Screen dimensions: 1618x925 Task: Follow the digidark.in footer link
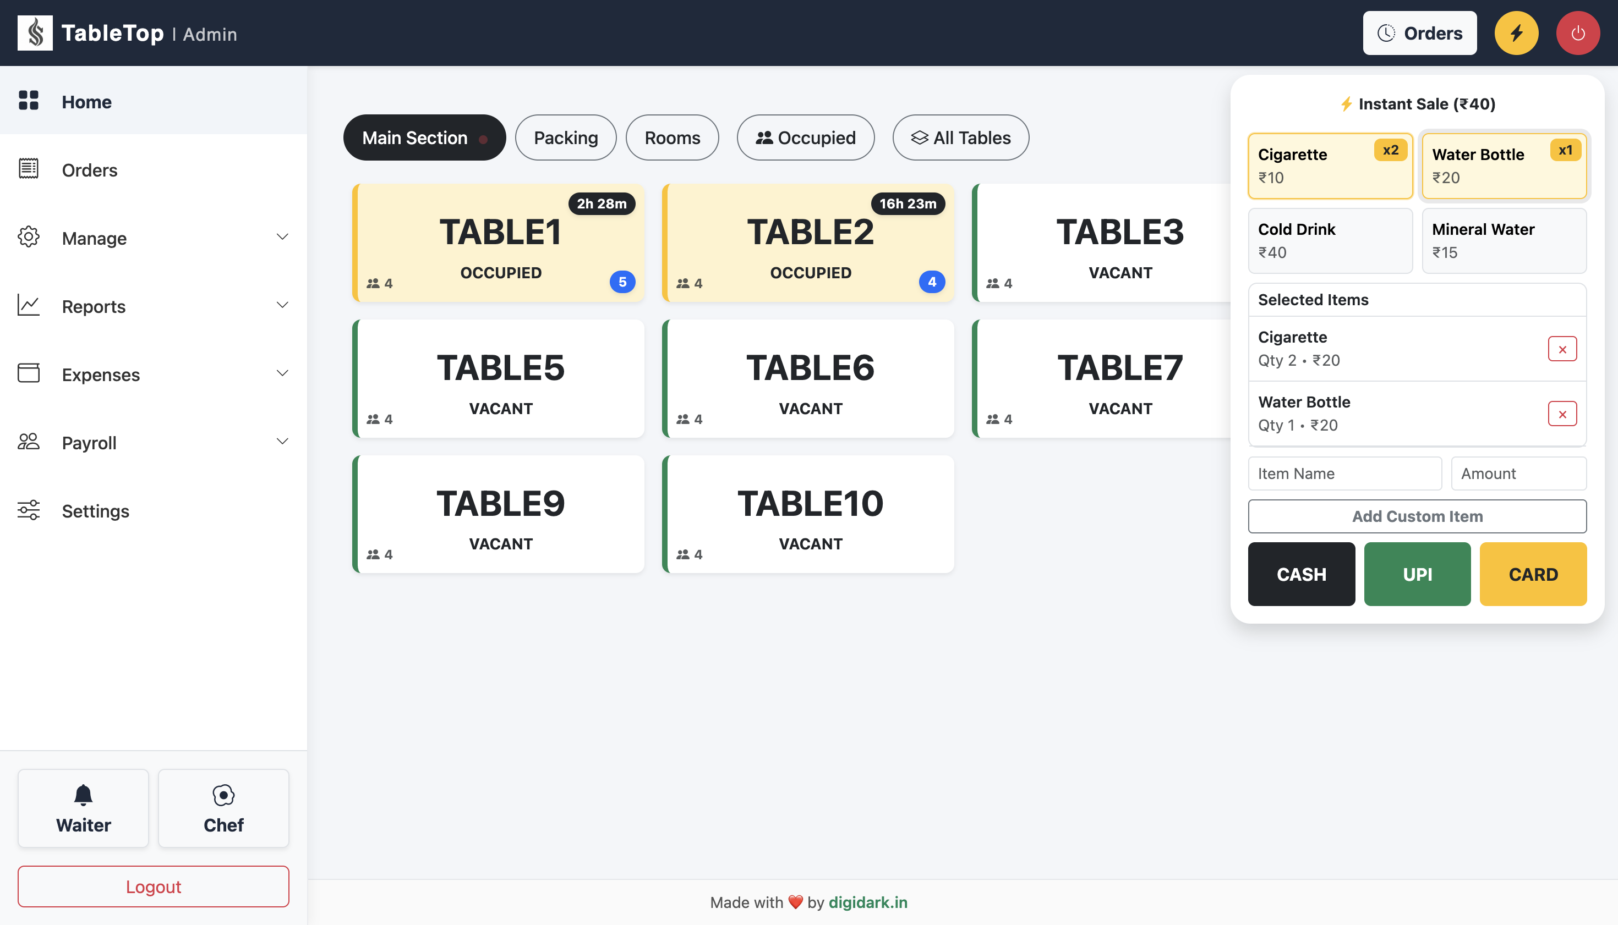click(868, 902)
